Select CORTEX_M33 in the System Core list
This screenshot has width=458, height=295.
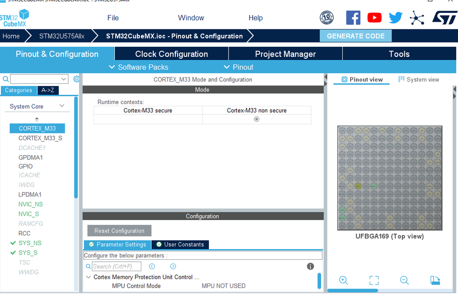click(x=37, y=128)
